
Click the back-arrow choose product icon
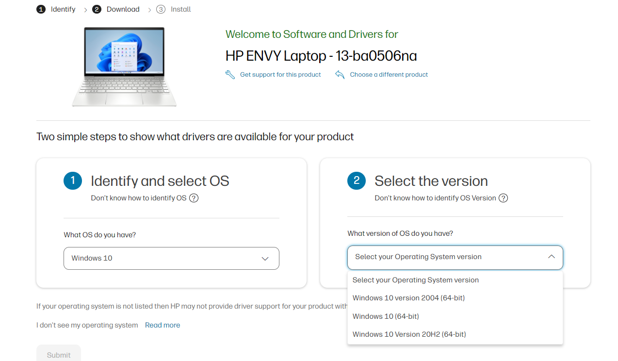340,75
